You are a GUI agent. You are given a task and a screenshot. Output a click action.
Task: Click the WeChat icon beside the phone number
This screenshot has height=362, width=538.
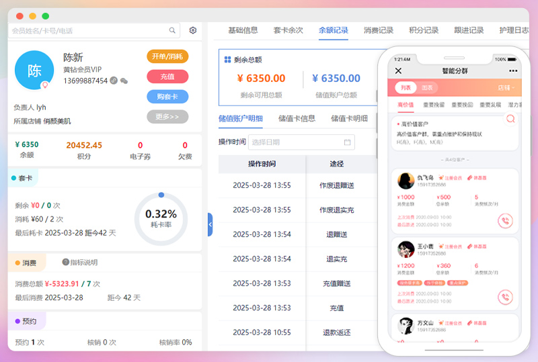click(x=124, y=81)
